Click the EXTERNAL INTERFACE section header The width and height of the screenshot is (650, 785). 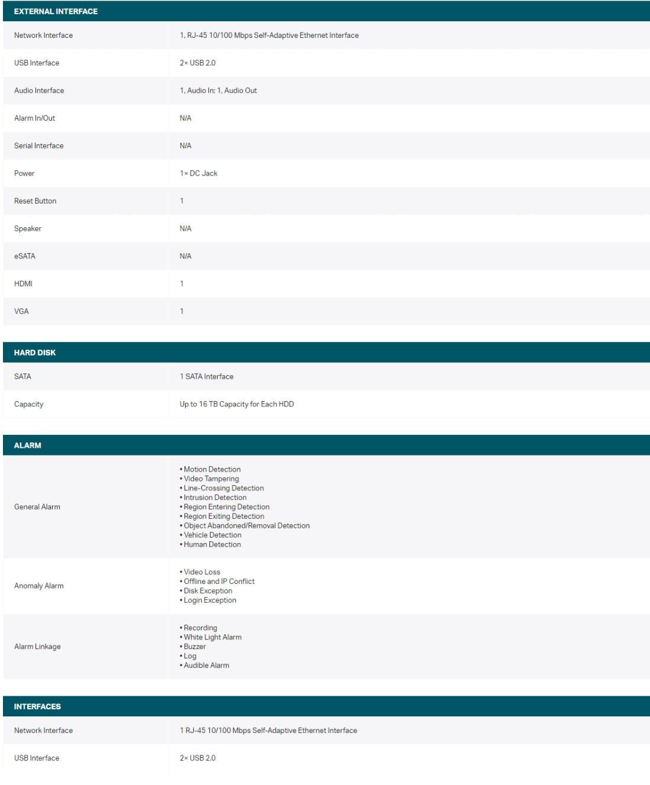coord(56,11)
